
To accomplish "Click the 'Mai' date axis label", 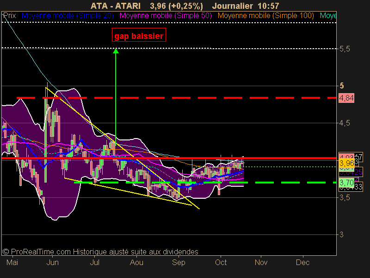I will [12, 262].
